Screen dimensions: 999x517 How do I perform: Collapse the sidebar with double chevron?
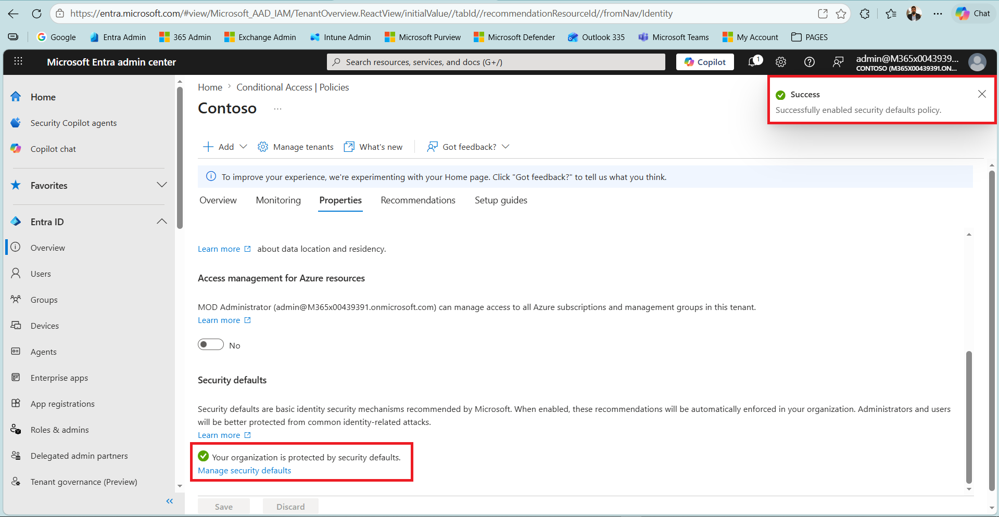[169, 501]
